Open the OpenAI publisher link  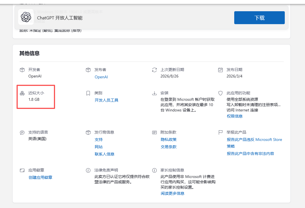[101, 77]
